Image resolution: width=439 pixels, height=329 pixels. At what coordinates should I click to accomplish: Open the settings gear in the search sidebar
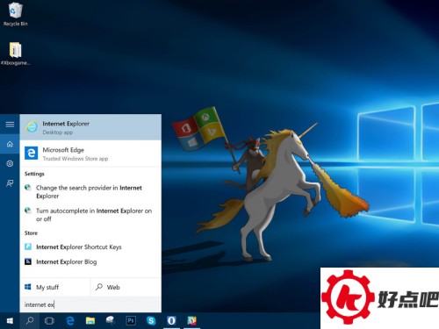[x=10, y=163]
